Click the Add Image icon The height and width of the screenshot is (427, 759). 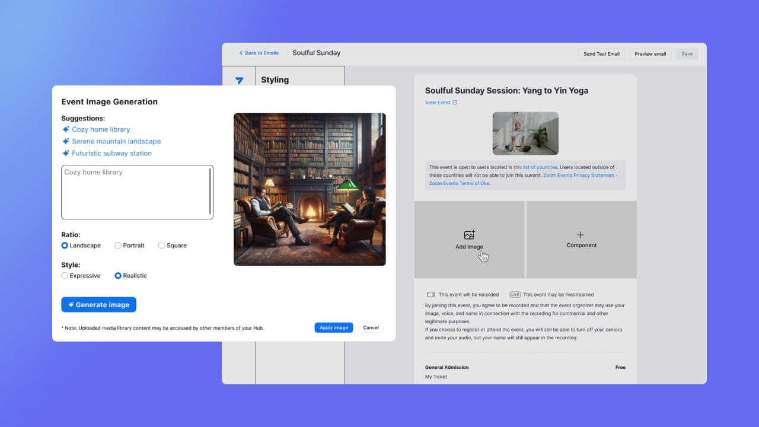pyautogui.click(x=469, y=235)
